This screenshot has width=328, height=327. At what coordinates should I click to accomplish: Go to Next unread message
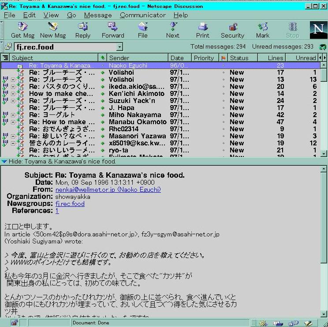coord(172,30)
